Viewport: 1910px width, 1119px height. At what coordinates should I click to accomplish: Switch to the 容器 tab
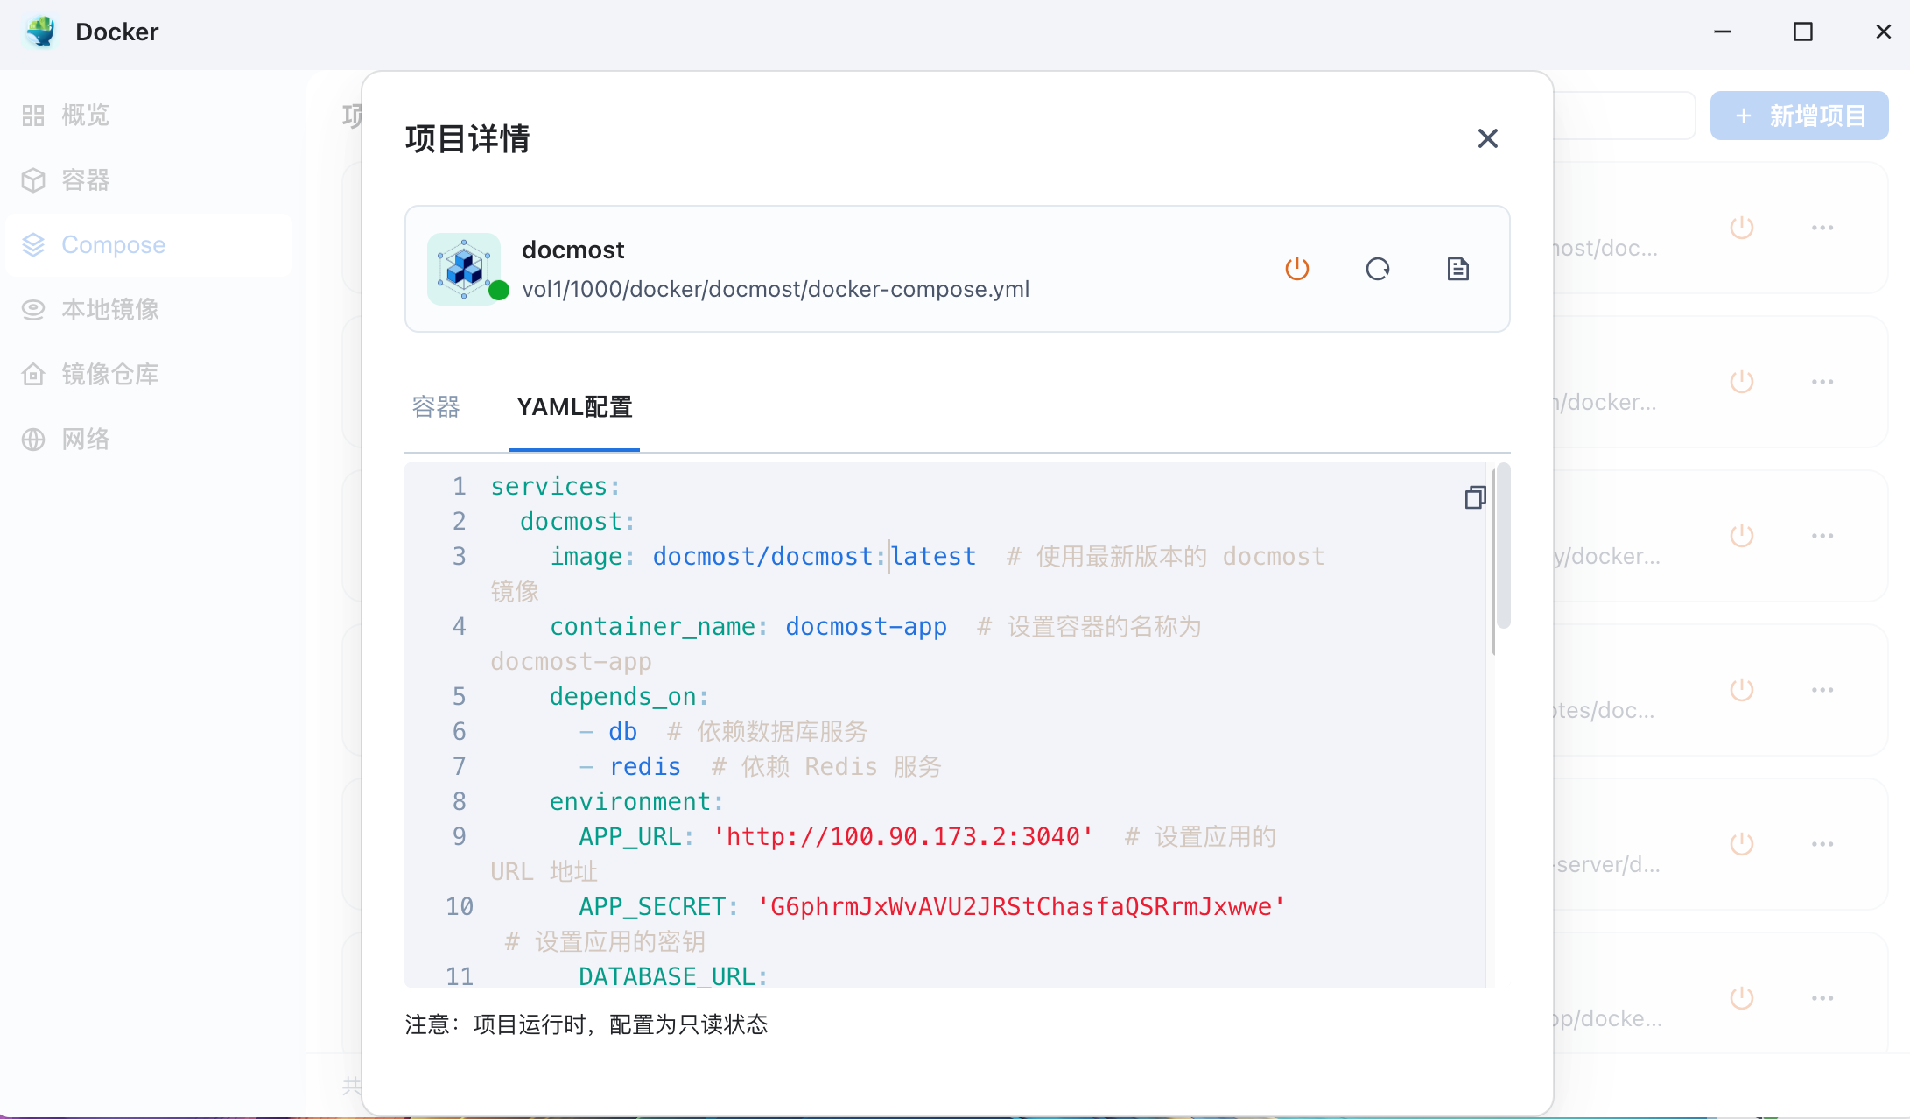click(x=436, y=407)
